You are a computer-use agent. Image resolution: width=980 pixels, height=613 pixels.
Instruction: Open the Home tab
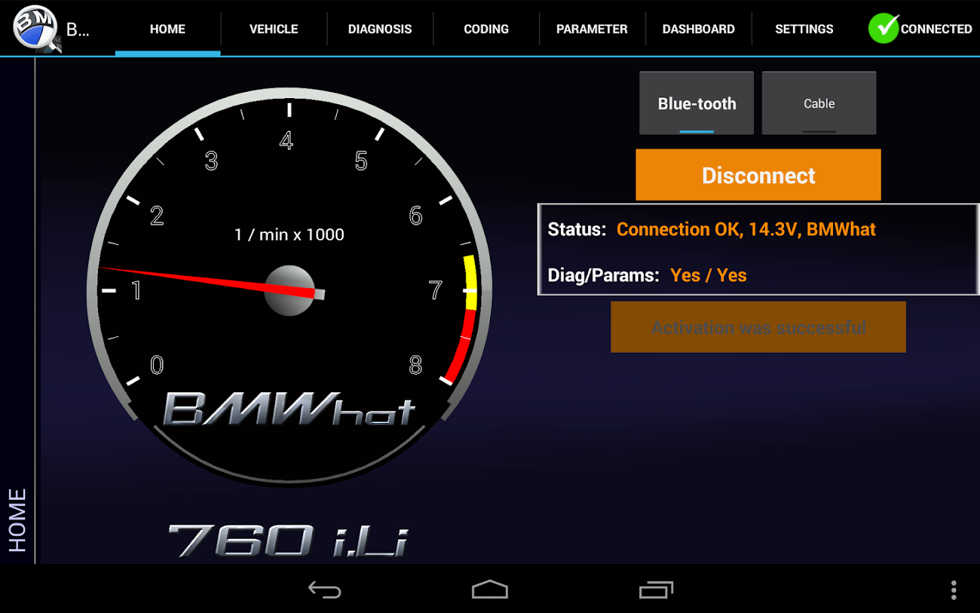167,29
